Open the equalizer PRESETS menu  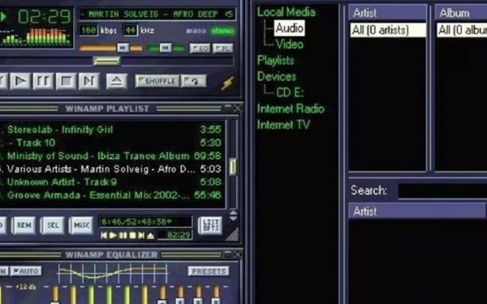pos(209,271)
